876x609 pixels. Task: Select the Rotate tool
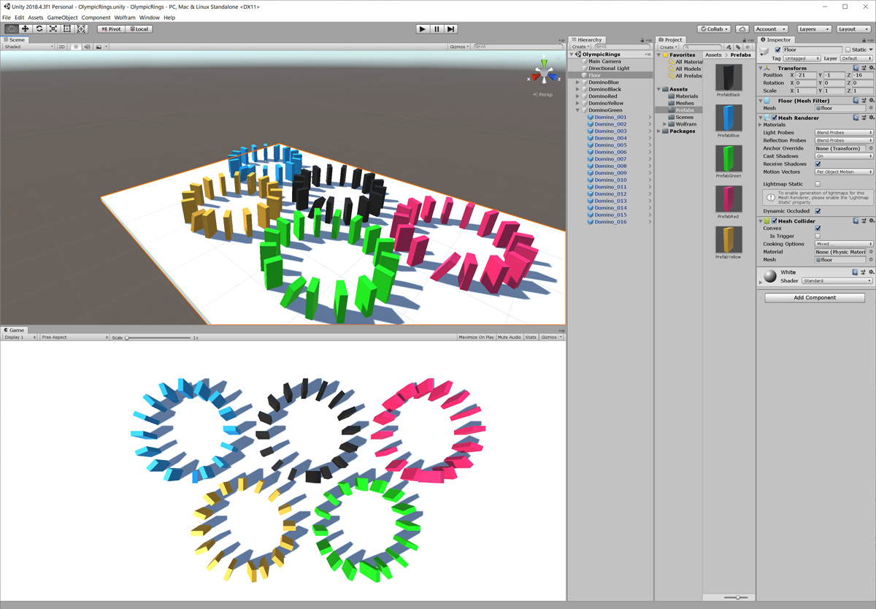[x=39, y=29]
